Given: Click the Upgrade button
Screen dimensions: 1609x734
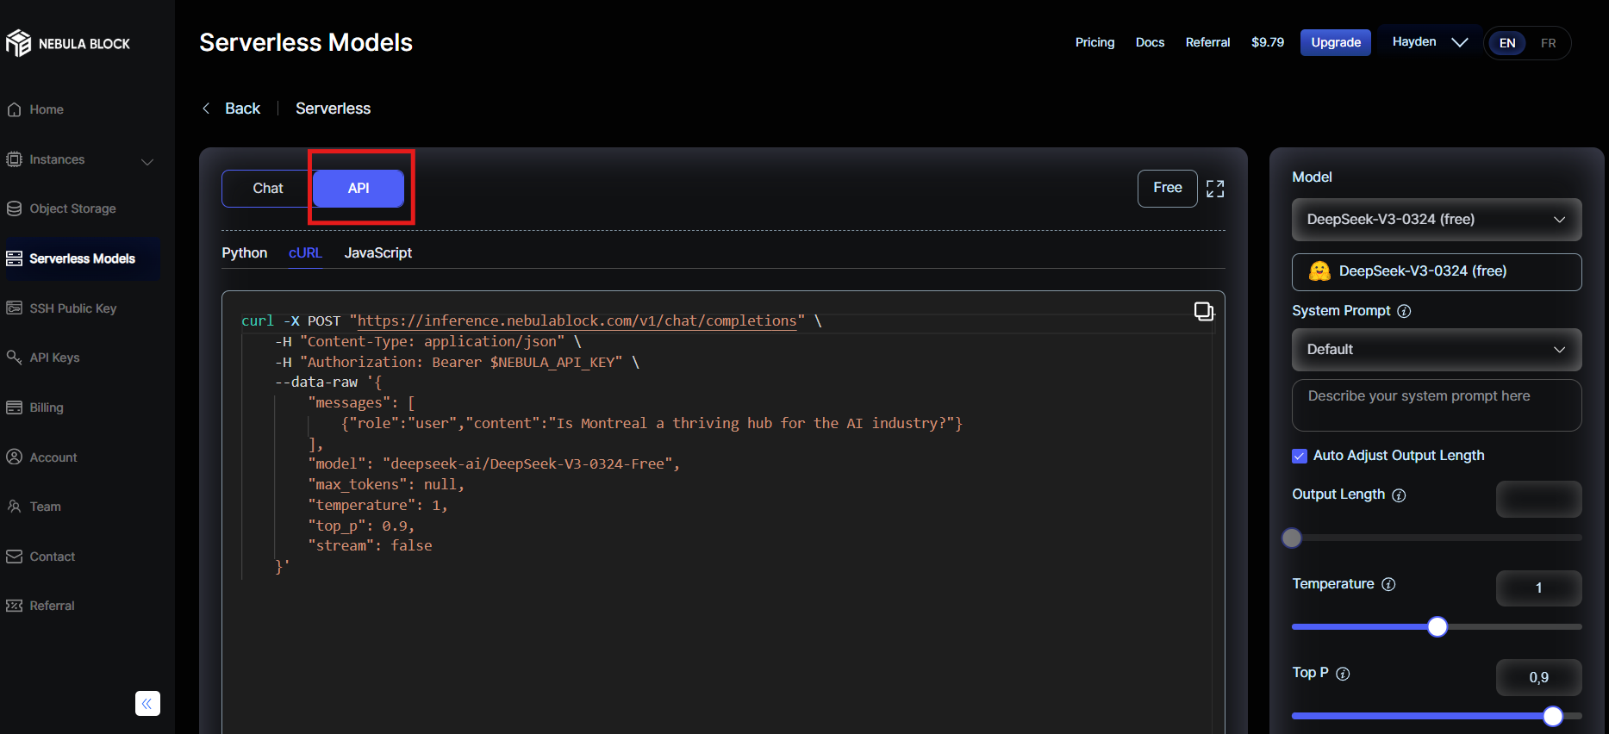Looking at the screenshot, I should (1335, 42).
